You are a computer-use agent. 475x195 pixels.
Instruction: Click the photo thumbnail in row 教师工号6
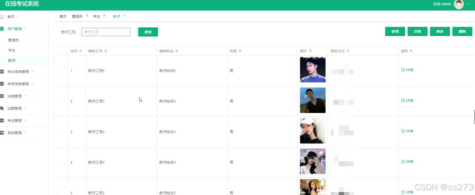pos(313,70)
